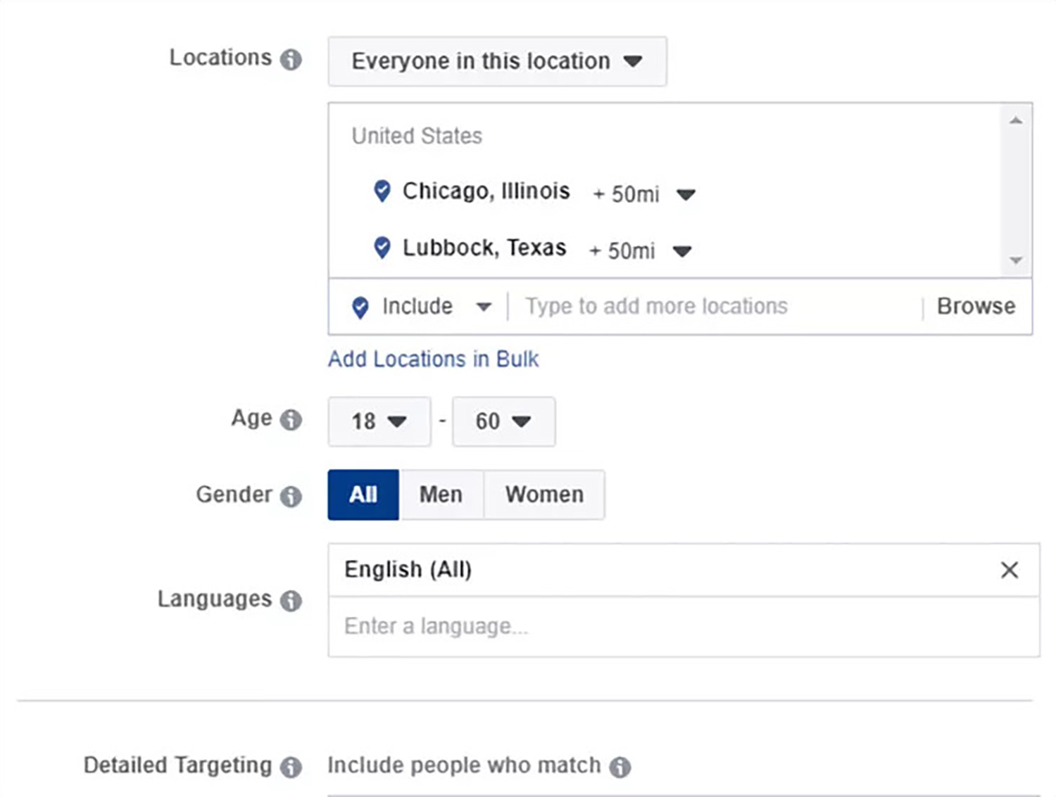Click the Age info icon

click(x=291, y=420)
